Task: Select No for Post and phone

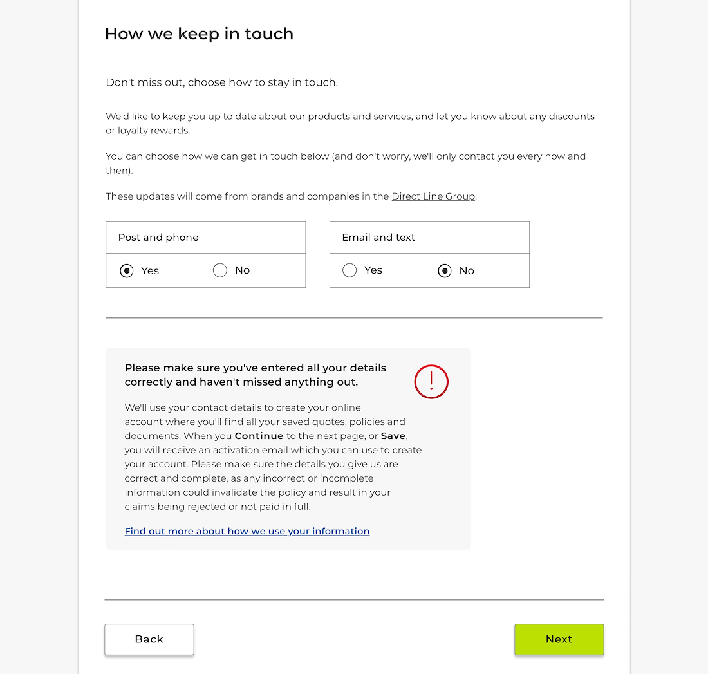Action: pyautogui.click(x=220, y=270)
